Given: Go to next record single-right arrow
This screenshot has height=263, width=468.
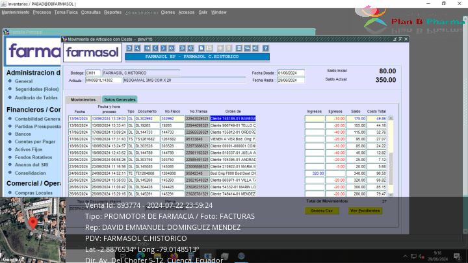Looking at the screenshot, I should pyautogui.click(x=163, y=48).
